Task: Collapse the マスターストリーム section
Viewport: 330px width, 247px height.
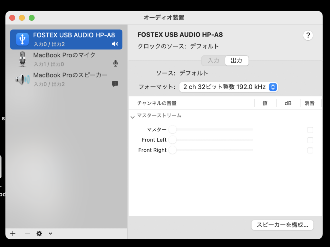Action: pyautogui.click(x=132, y=117)
